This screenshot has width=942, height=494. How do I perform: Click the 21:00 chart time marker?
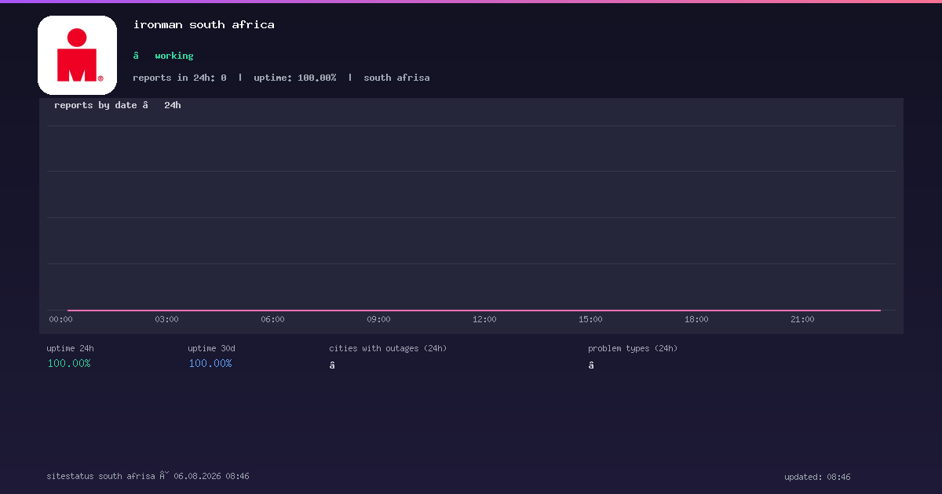coord(802,319)
